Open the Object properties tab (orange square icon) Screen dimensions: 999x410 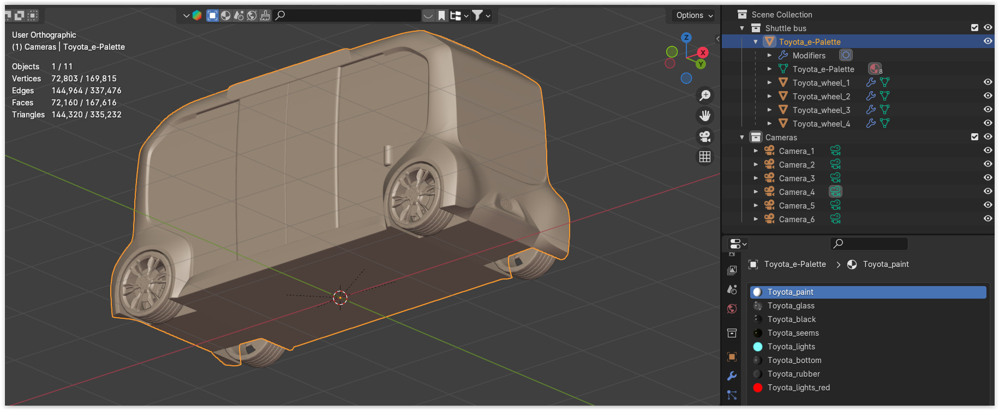coord(732,357)
